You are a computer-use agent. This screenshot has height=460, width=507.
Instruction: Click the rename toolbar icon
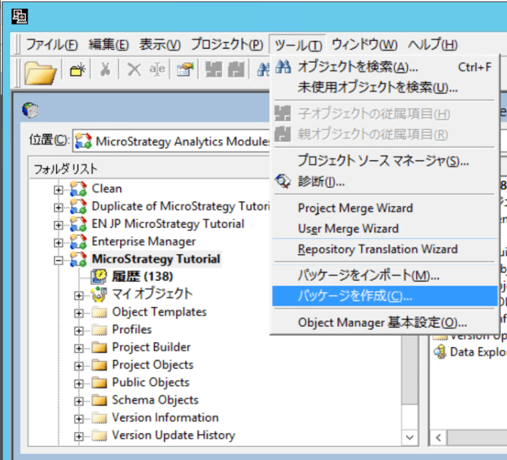(157, 69)
